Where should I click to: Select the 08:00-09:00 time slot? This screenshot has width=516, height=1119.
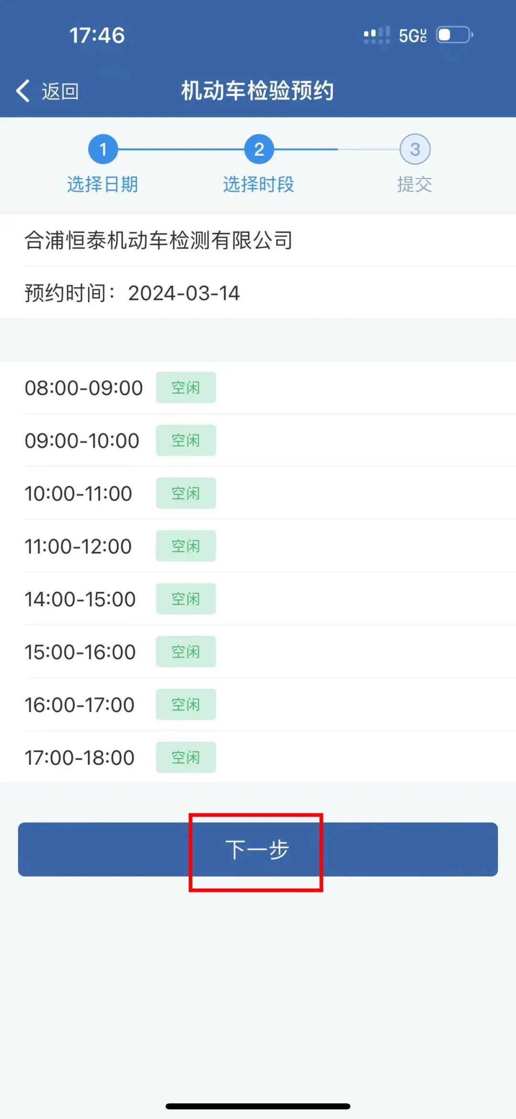(84, 388)
